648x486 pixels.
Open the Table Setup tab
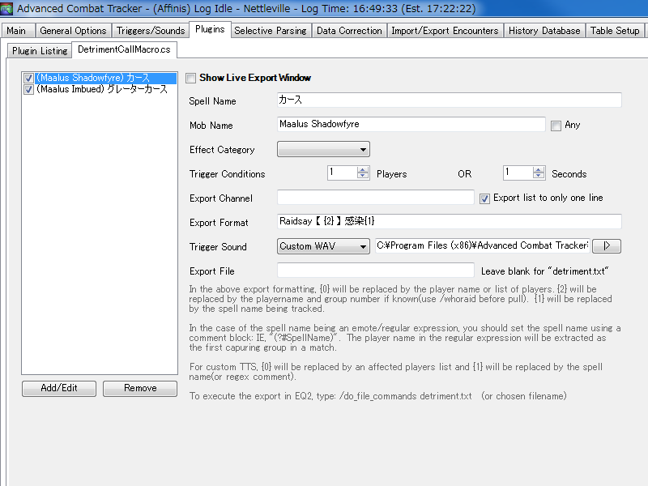click(x=615, y=31)
